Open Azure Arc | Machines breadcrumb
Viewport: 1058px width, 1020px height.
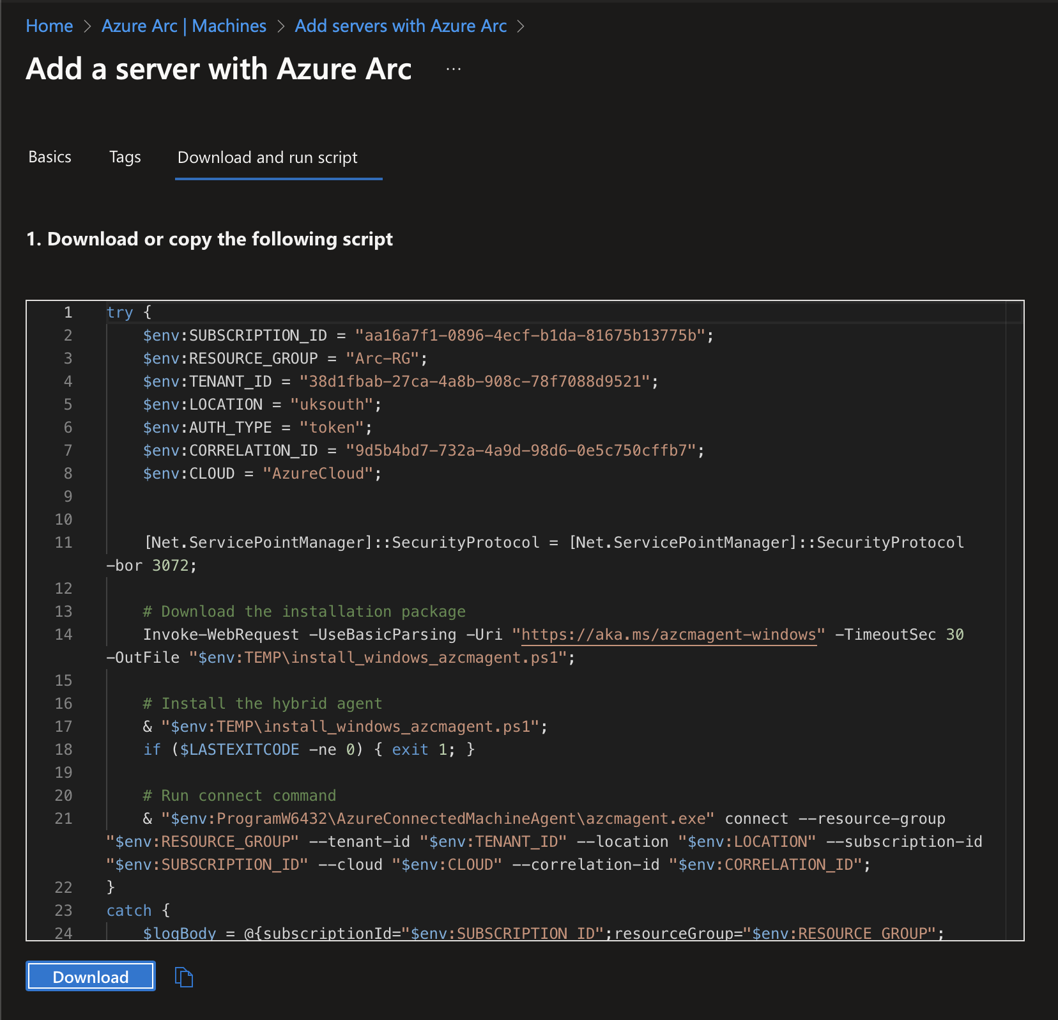click(184, 26)
